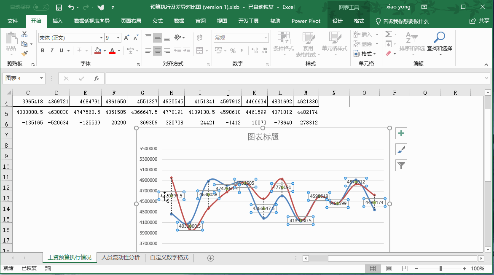Open the 条件格式 conditional formatting menu
Image resolution: width=494 pixels, height=275 pixels.
[x=284, y=43]
